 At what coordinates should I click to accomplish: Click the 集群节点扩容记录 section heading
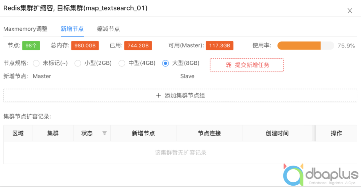coord(27,117)
